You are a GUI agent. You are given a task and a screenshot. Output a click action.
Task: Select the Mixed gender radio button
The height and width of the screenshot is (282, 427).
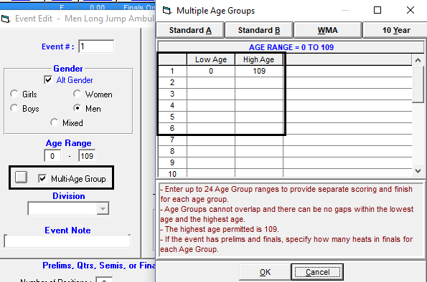coord(55,122)
